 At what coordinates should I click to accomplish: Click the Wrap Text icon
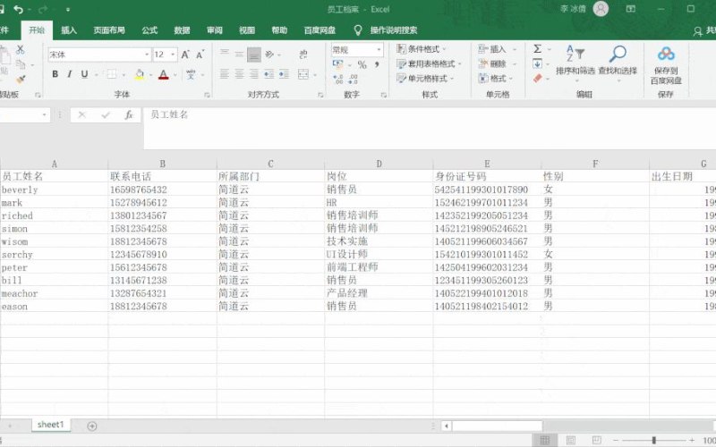(303, 55)
